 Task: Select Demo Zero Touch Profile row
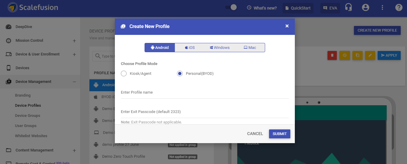[x=151, y=157]
